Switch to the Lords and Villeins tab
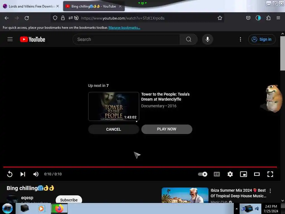Viewport: 285px width, 214px height. (31, 6)
